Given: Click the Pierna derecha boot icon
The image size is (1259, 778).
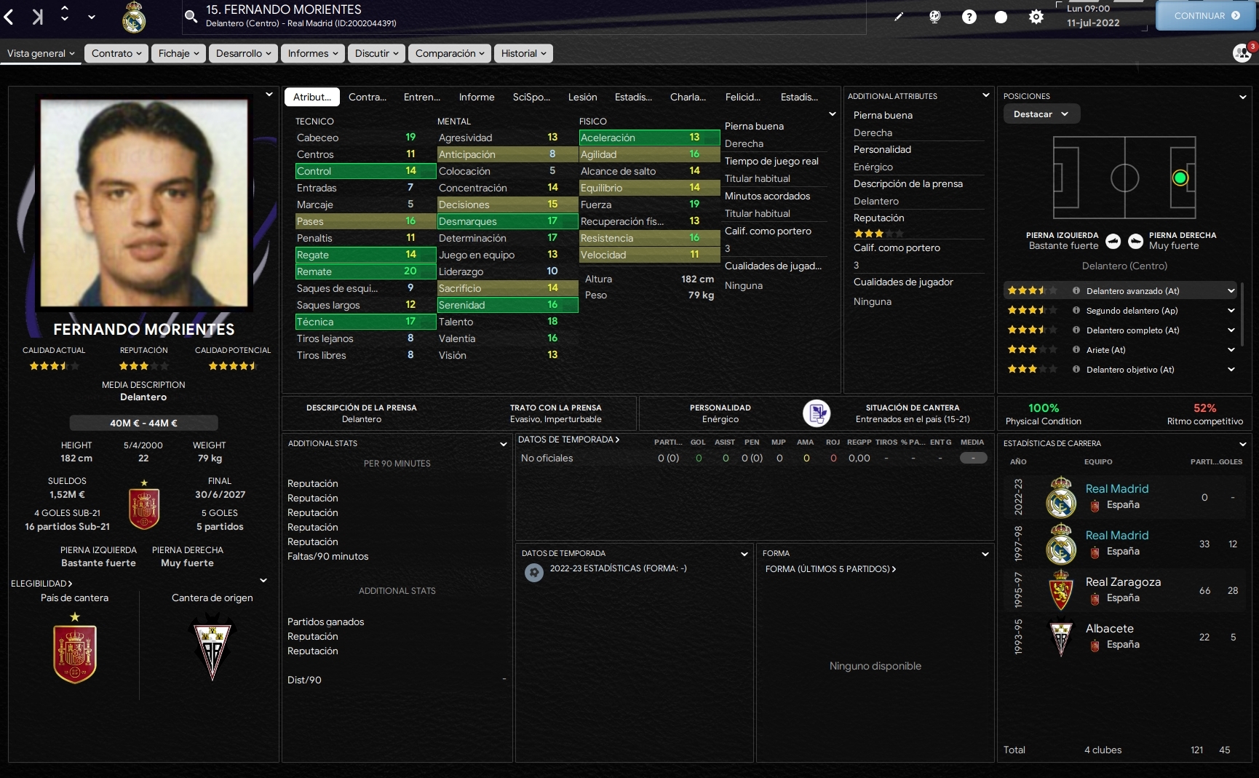Looking at the screenshot, I should pos(1135,241).
